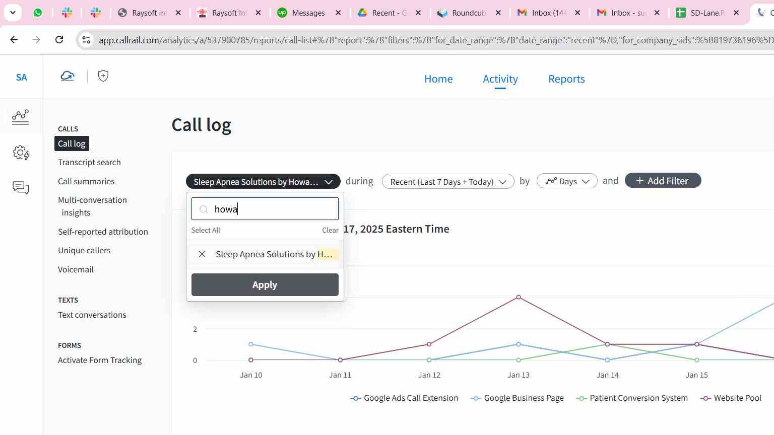Toggle Patient Conversion System legend series
Screen dimensions: 774x435
point(632,398)
